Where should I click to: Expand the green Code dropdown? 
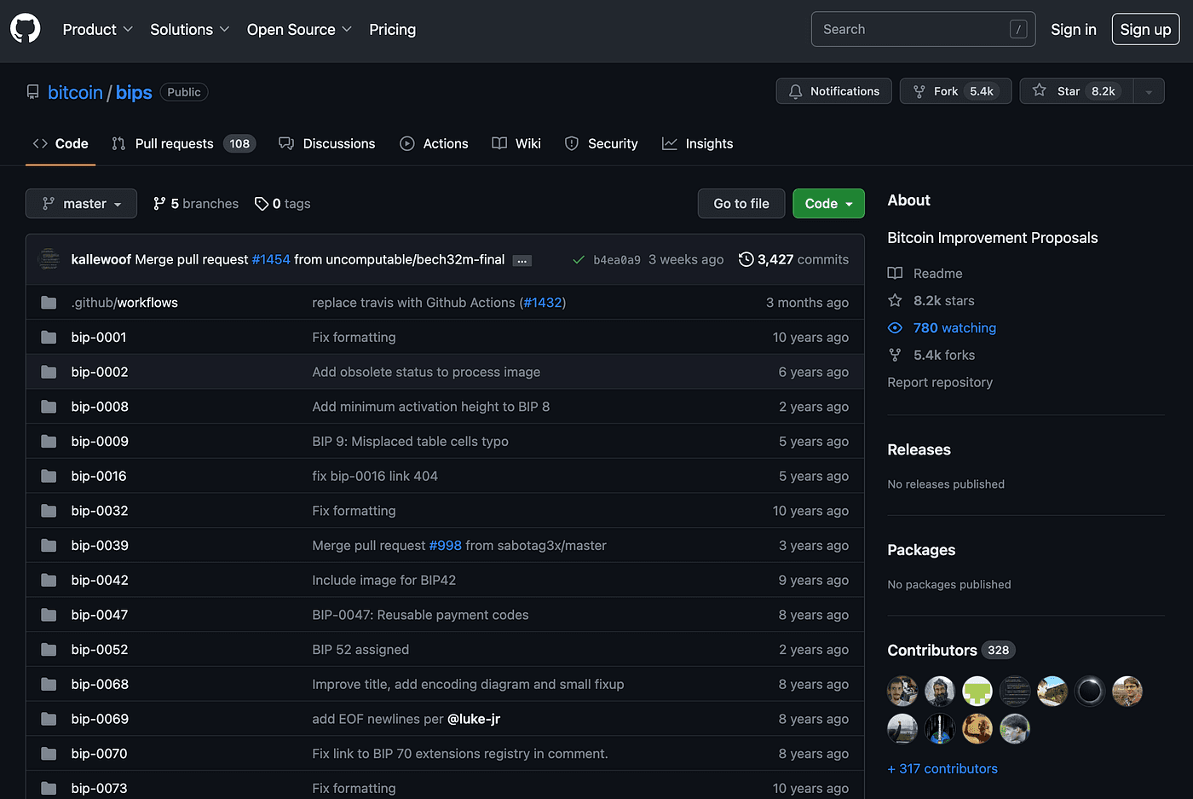pos(828,204)
